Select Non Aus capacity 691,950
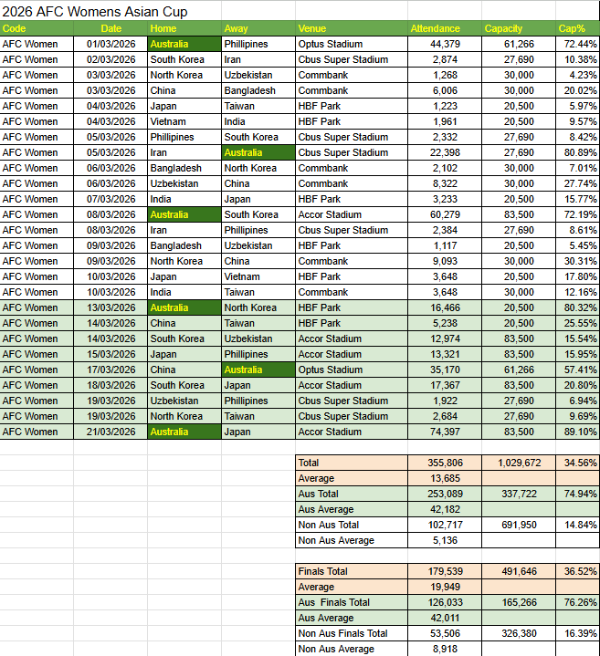 click(x=519, y=525)
